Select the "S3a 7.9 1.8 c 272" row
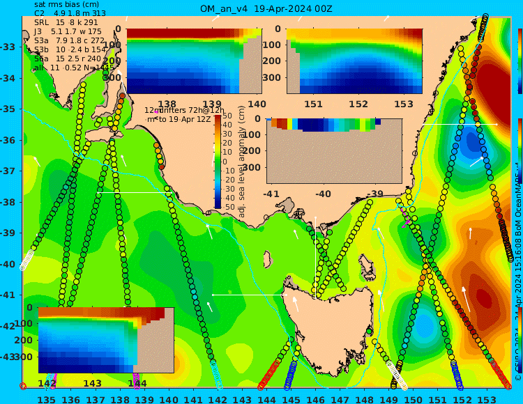The width and height of the screenshot is (523, 404). tap(69, 40)
